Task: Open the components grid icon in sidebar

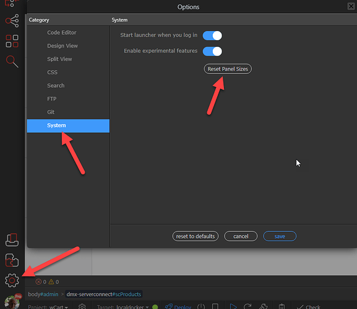Action: point(12,41)
